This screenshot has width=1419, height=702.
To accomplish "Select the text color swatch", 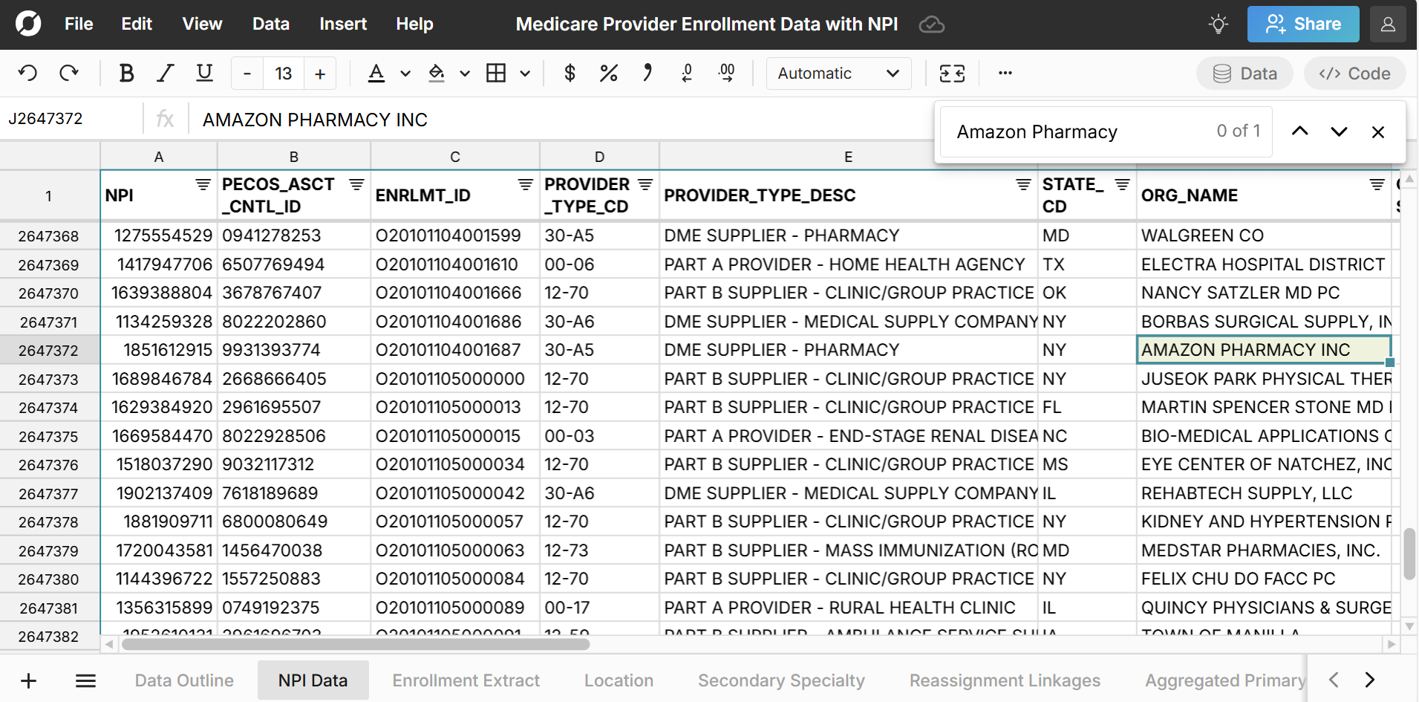I will click(x=377, y=73).
